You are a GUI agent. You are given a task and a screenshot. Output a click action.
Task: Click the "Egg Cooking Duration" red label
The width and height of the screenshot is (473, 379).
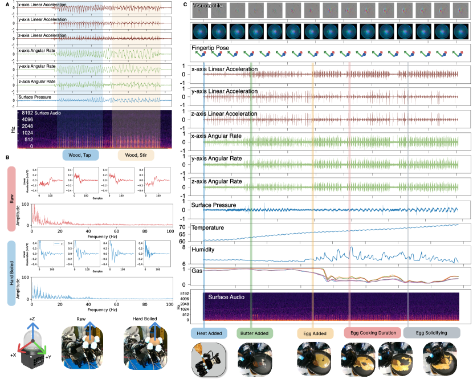click(373, 333)
